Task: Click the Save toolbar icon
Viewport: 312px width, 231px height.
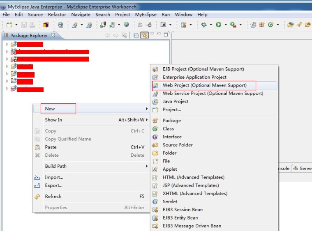Action: click(24, 25)
